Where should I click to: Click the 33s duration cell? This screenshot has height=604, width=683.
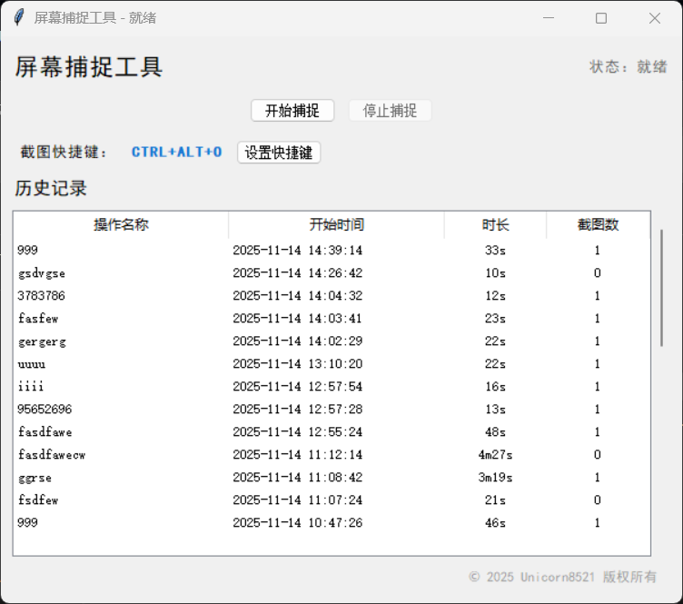coord(495,250)
